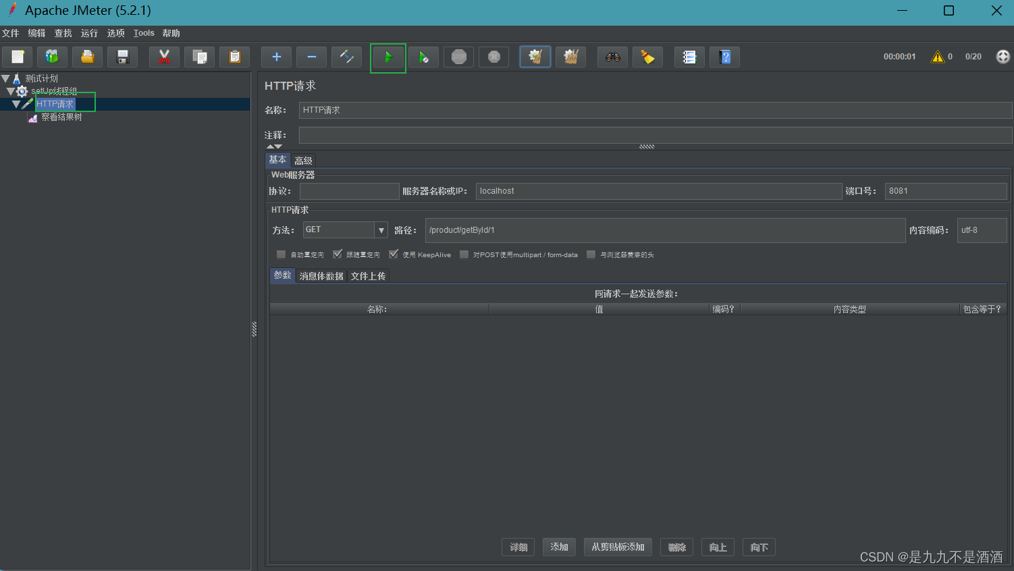This screenshot has width=1014, height=571.
Task: Start the test with green play icon
Action: point(388,57)
